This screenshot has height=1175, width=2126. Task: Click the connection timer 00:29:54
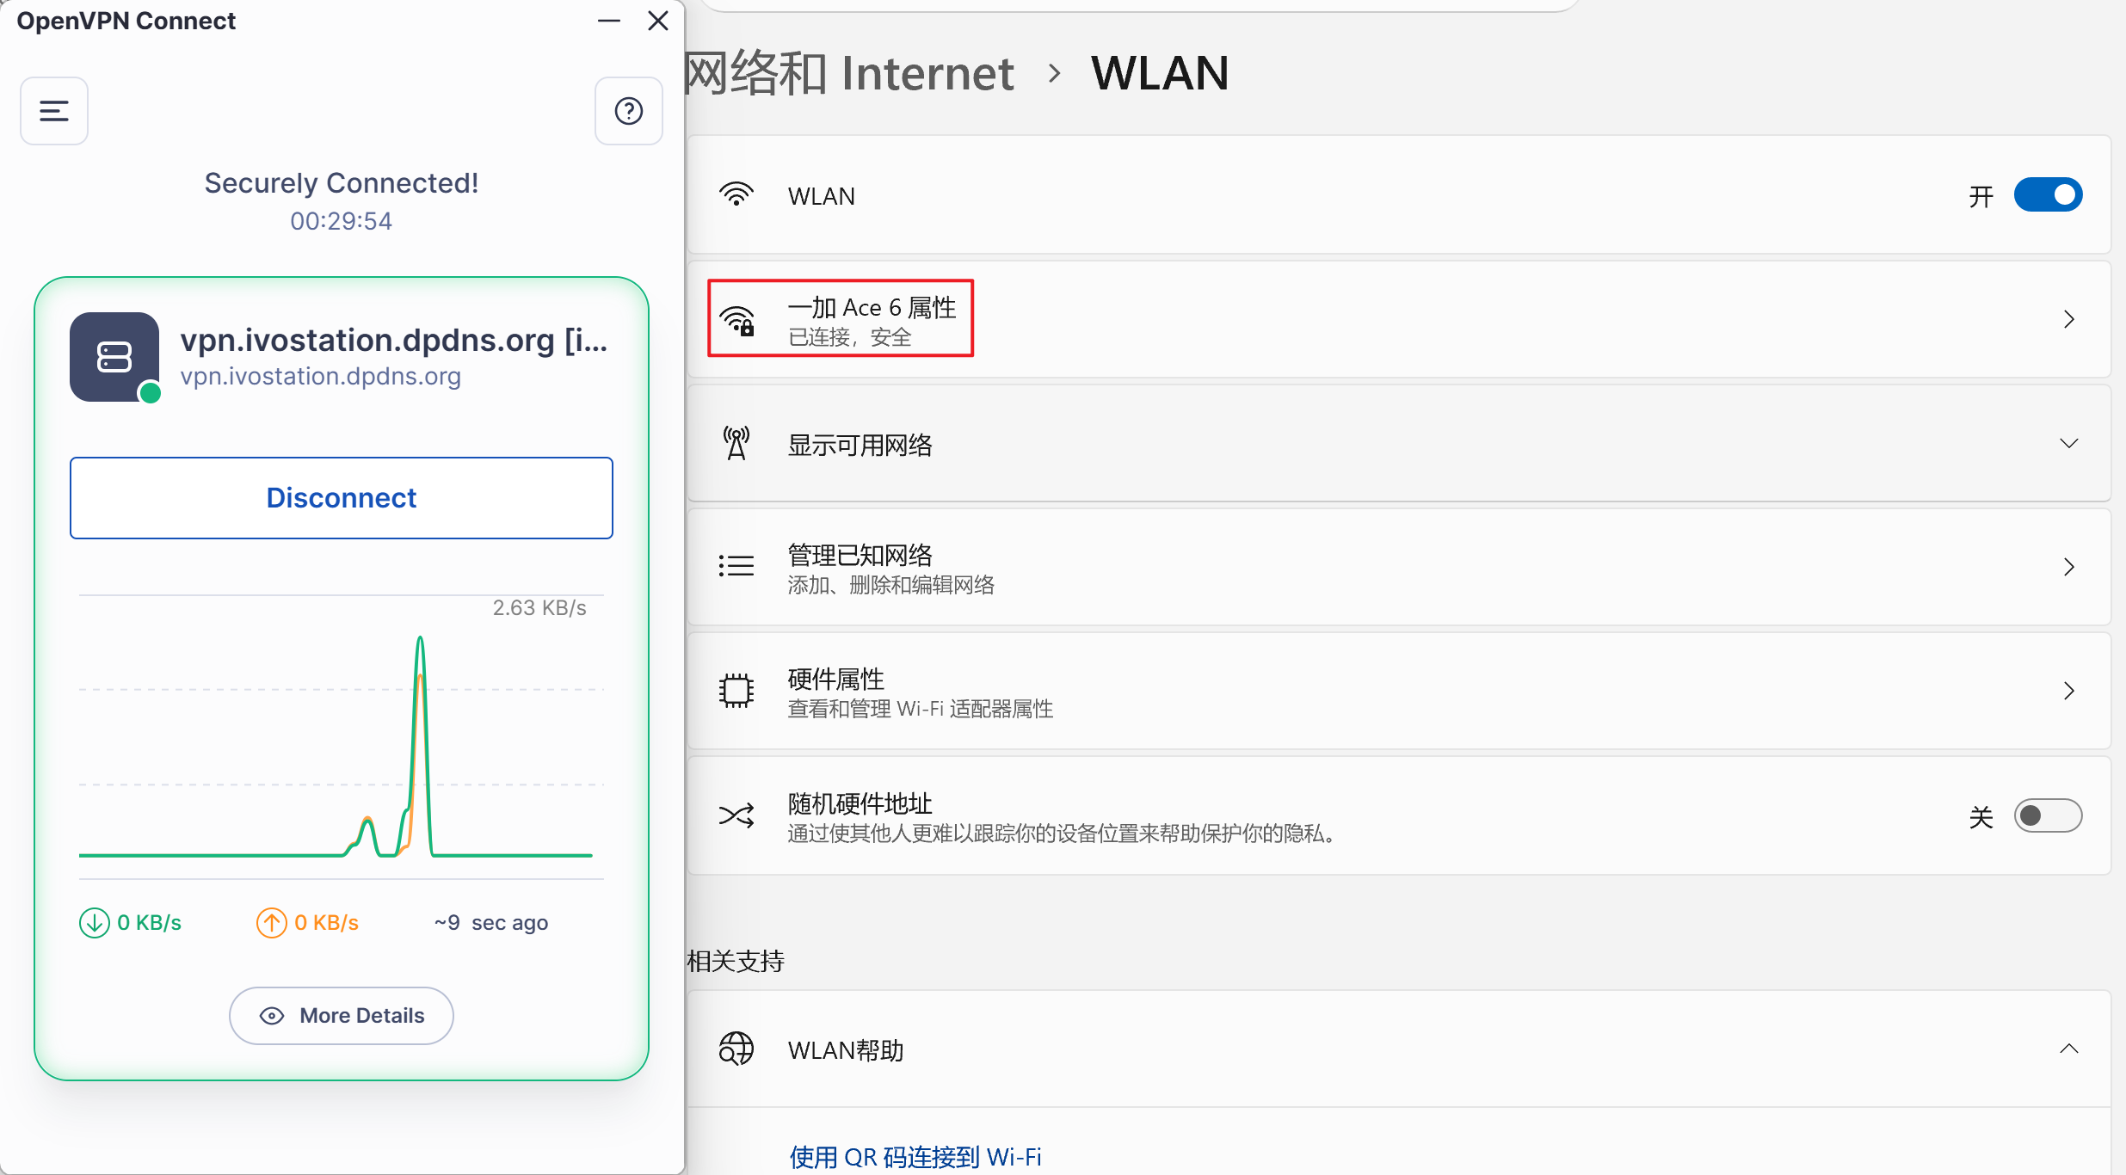tap(342, 221)
